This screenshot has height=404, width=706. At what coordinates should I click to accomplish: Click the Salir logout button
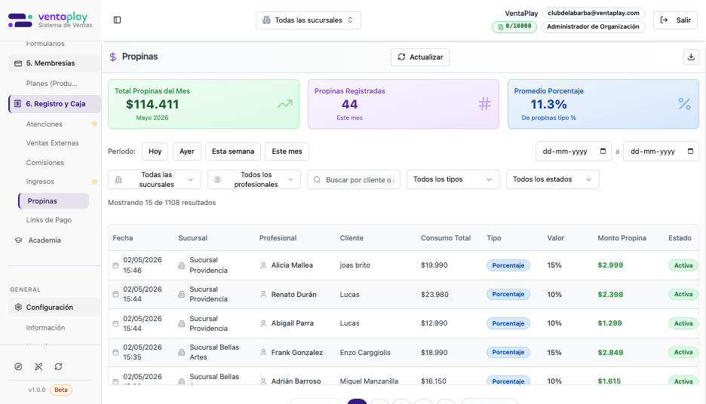point(675,20)
